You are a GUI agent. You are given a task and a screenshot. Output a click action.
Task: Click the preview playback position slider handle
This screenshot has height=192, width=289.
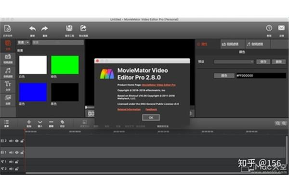point(86,108)
